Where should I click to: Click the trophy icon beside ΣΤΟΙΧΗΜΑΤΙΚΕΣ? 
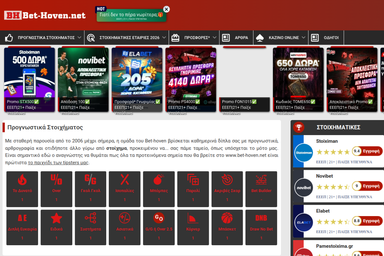(299, 127)
